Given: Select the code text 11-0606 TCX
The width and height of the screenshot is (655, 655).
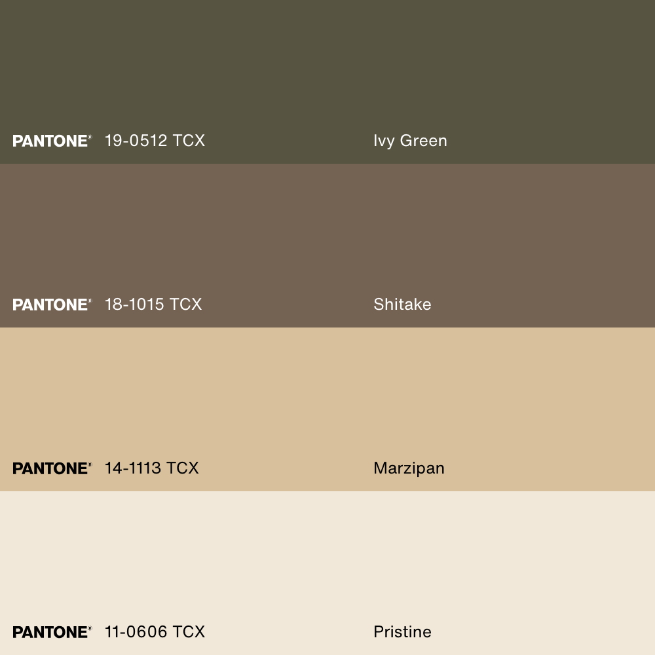Looking at the screenshot, I should pos(155,632).
